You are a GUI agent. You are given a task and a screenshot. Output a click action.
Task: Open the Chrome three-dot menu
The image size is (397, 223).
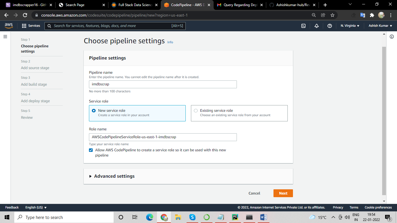point(390,15)
